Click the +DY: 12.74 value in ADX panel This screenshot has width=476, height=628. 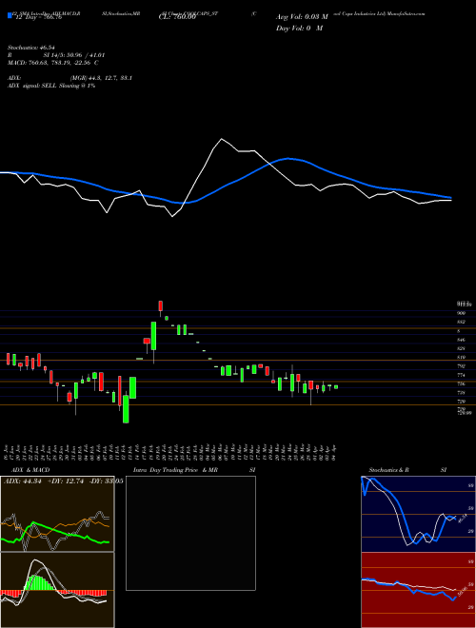pos(66,481)
